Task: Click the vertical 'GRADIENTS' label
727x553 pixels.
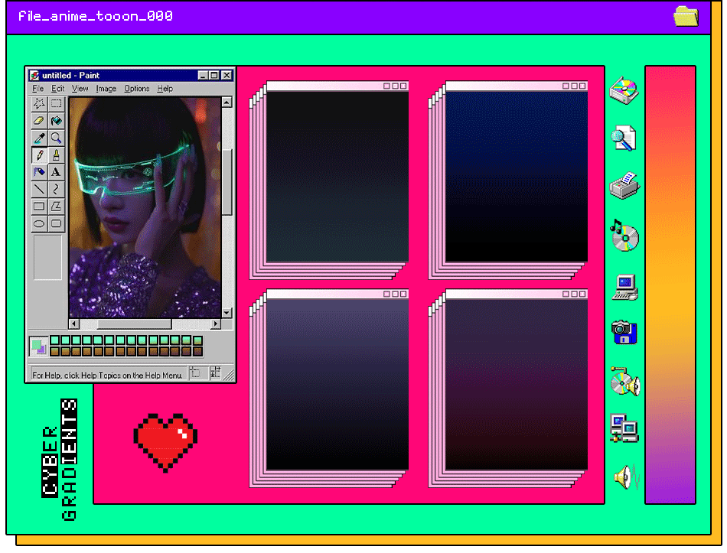Action: point(69,460)
